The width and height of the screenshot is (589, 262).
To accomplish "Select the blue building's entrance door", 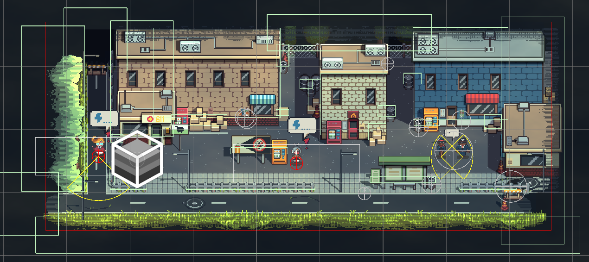I will [x=451, y=115].
